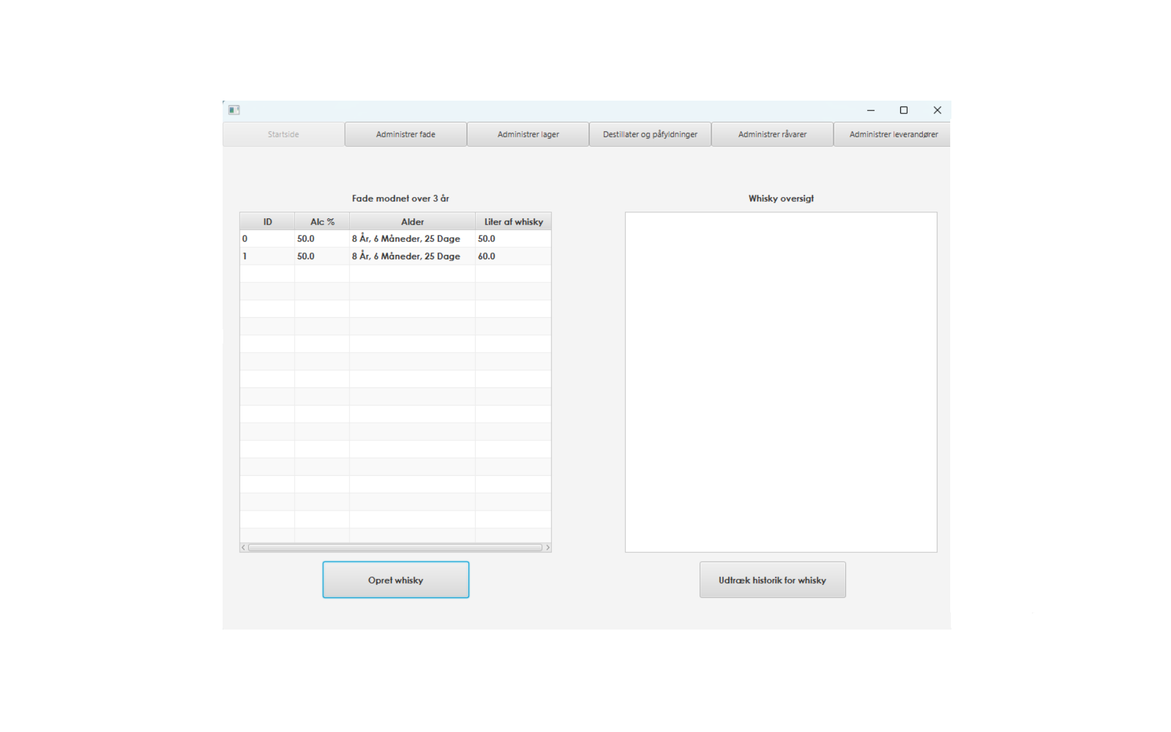Click the application window icon
Screen dimensions: 1171x732
click(234, 110)
